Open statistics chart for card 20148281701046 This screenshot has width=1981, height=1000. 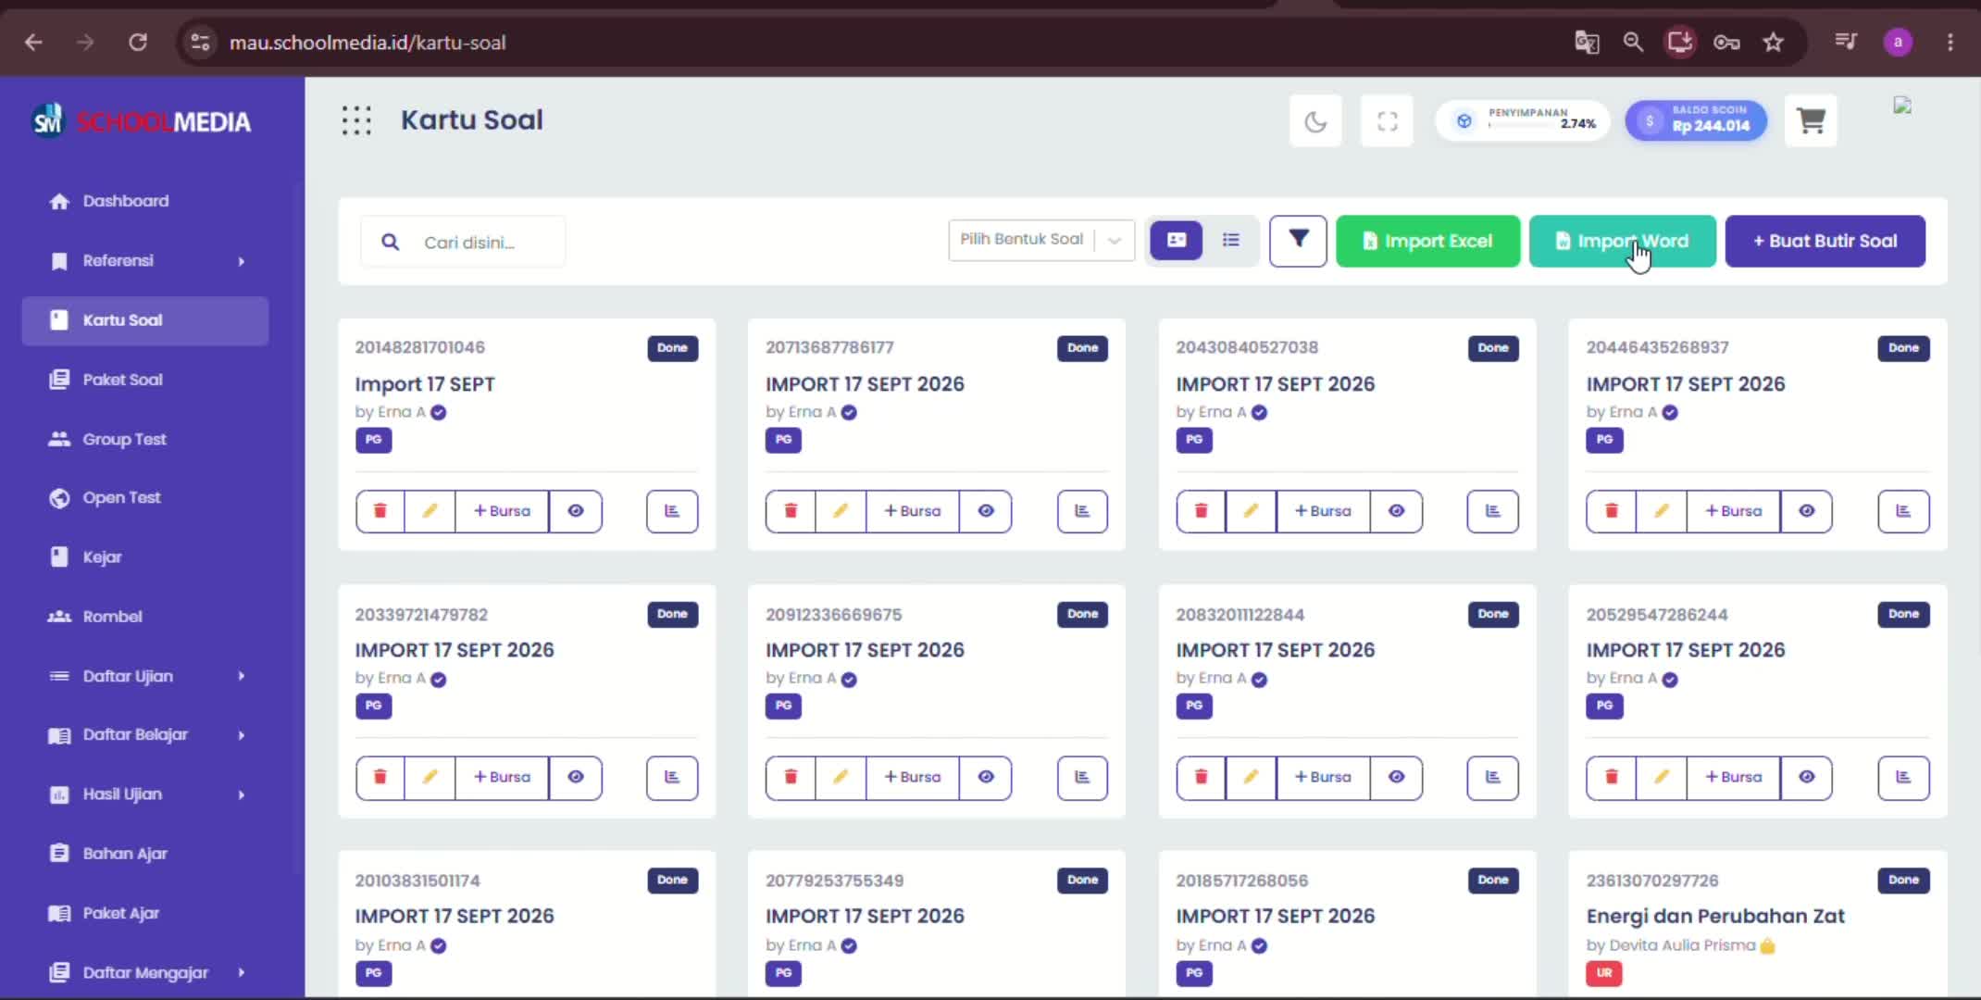672,511
